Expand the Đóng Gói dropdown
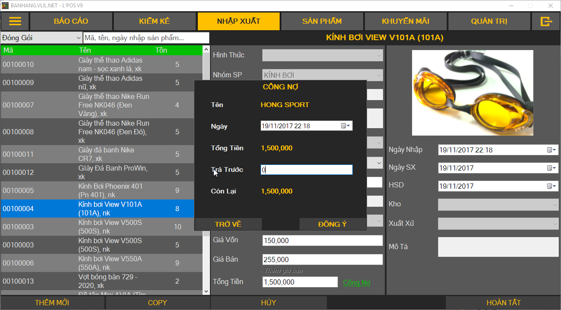The height and width of the screenshot is (310, 561). tap(78, 38)
